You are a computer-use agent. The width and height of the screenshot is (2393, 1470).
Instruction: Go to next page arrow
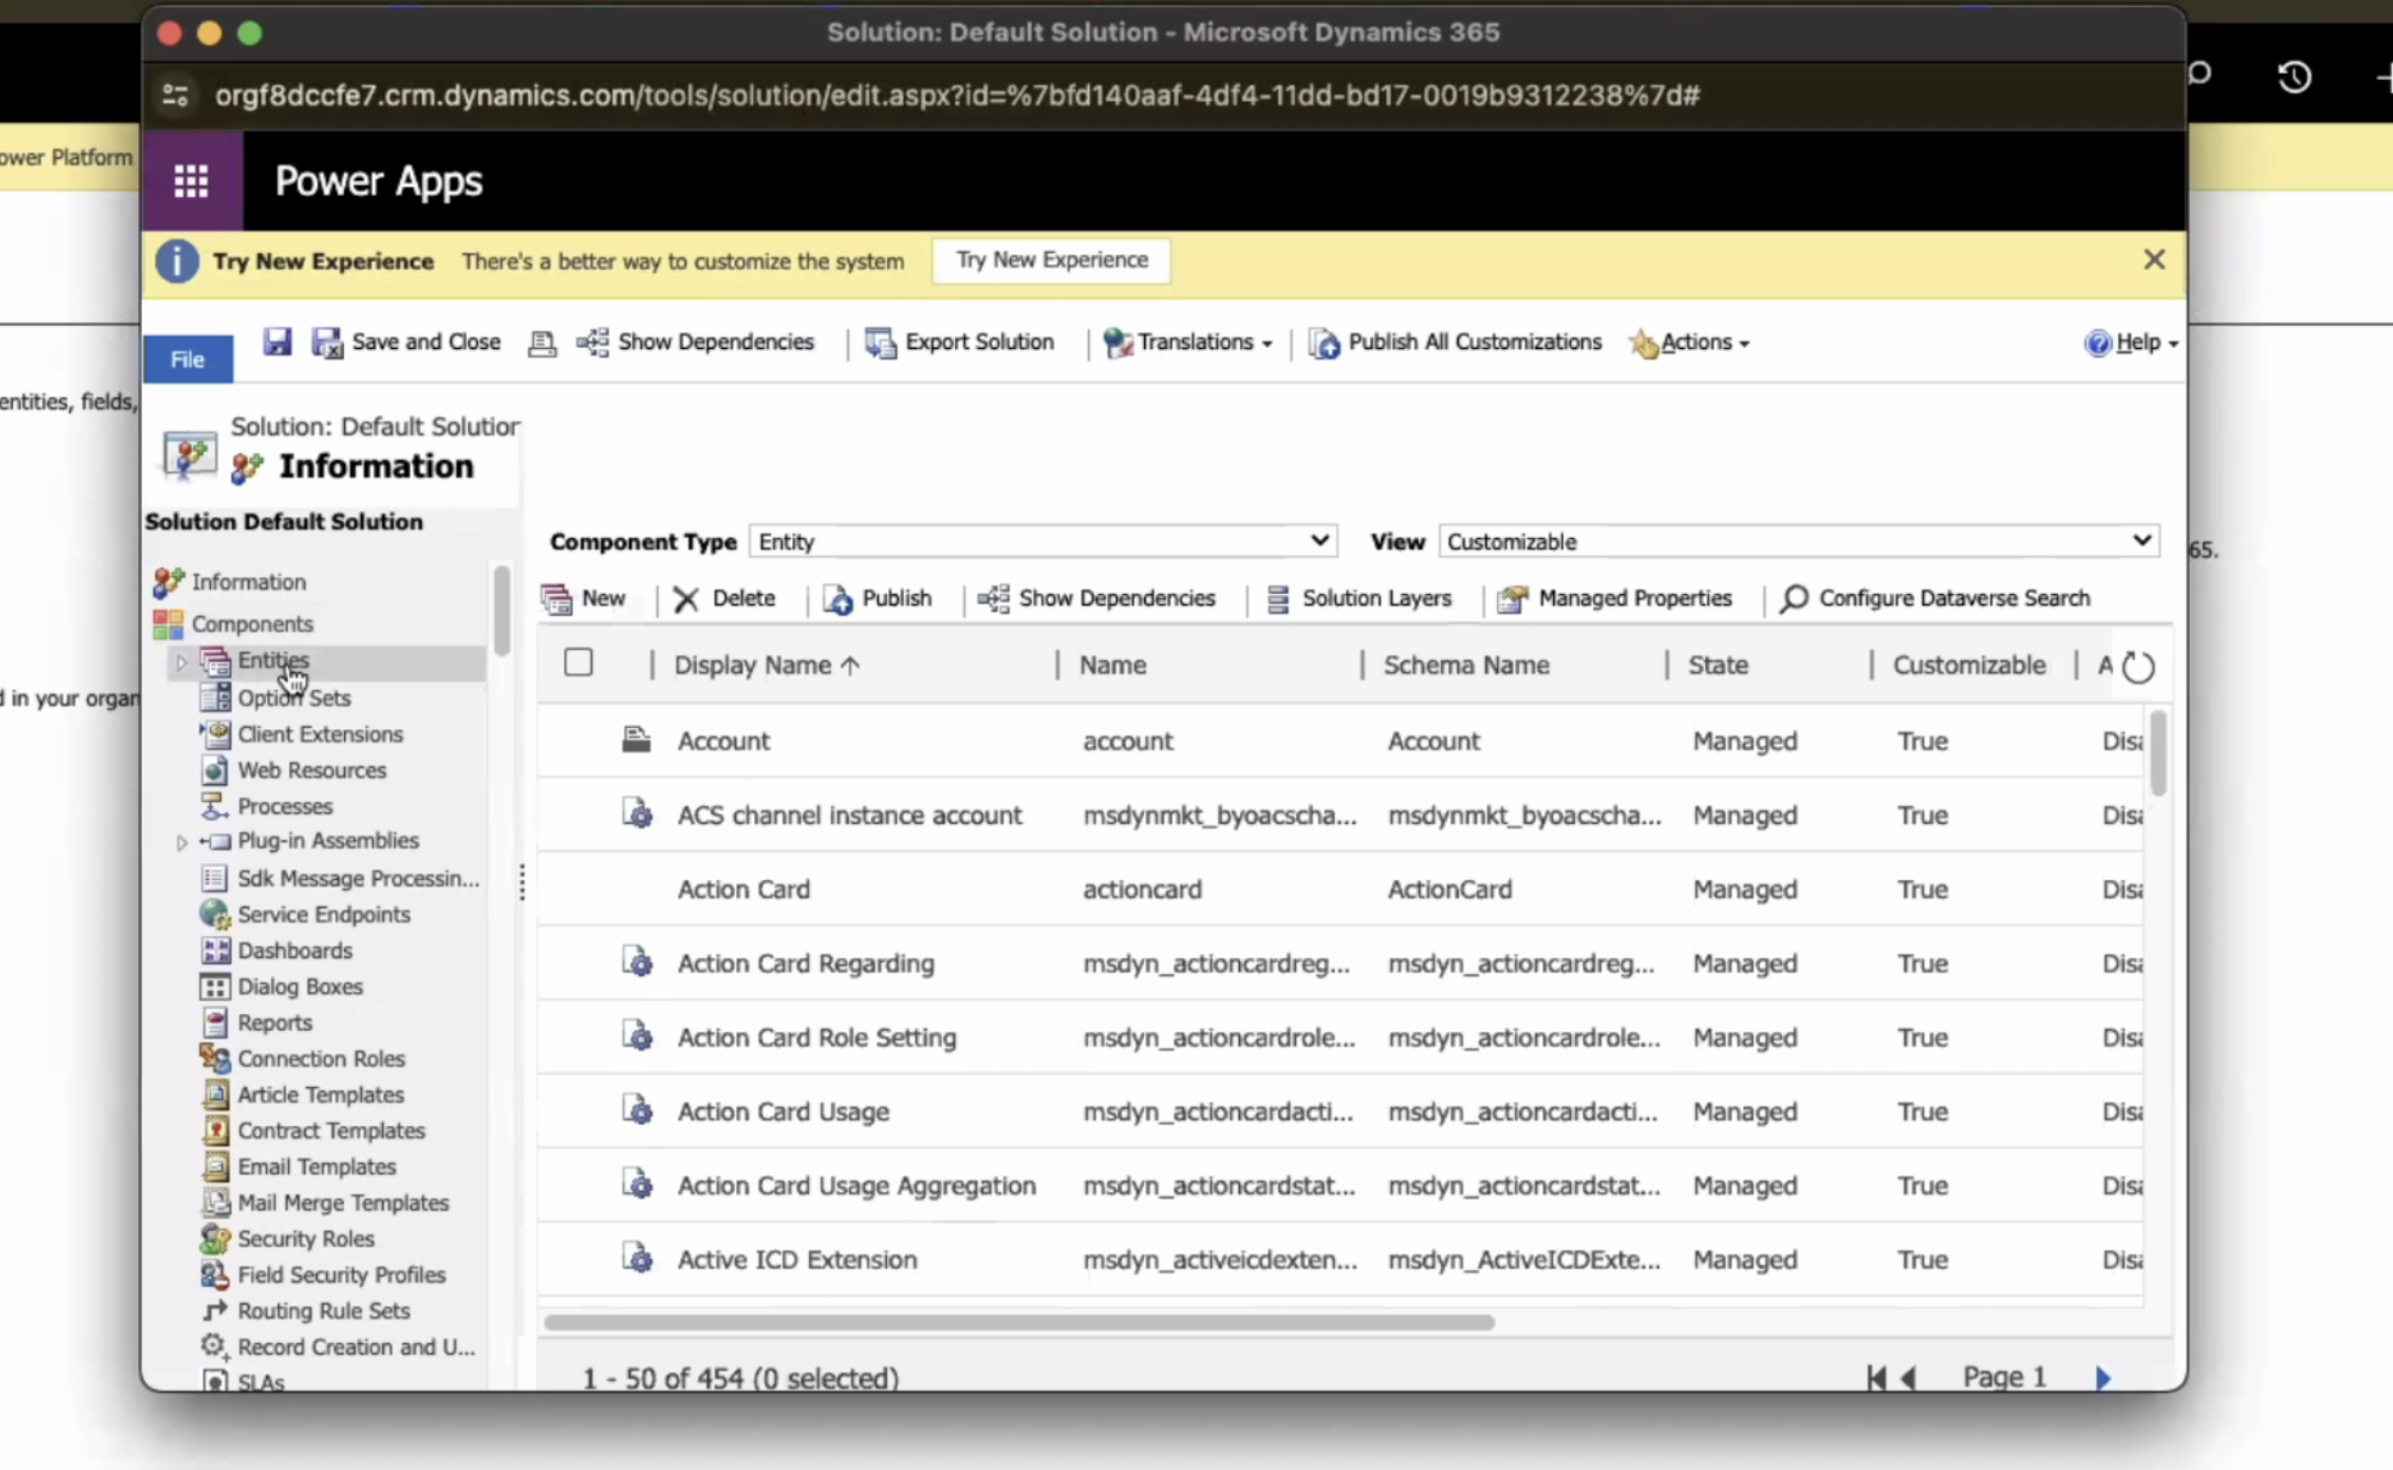click(2103, 1377)
